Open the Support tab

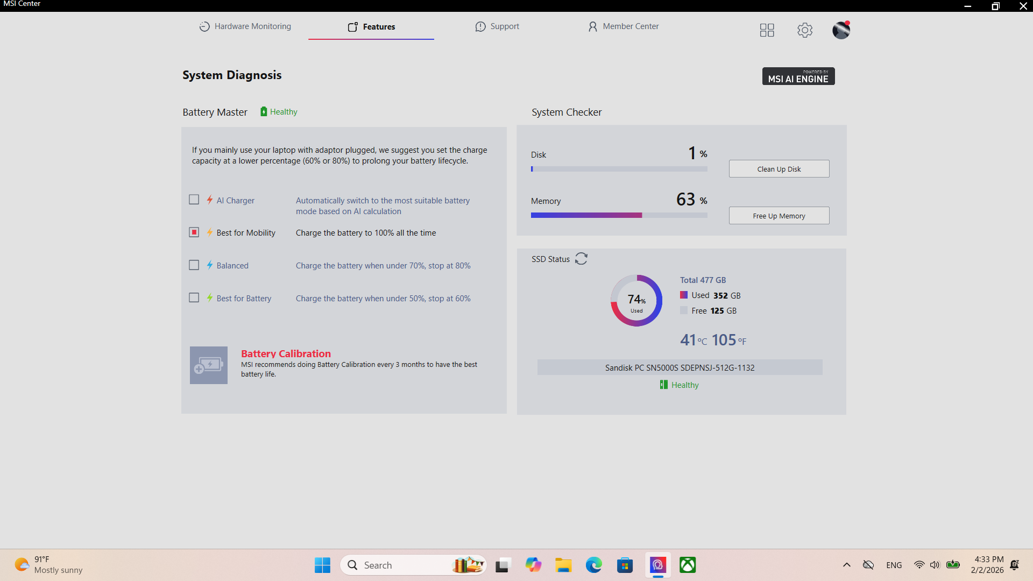click(x=497, y=26)
